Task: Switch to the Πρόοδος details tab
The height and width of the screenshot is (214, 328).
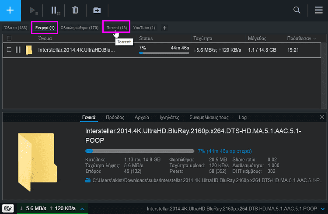Action: click(115, 117)
